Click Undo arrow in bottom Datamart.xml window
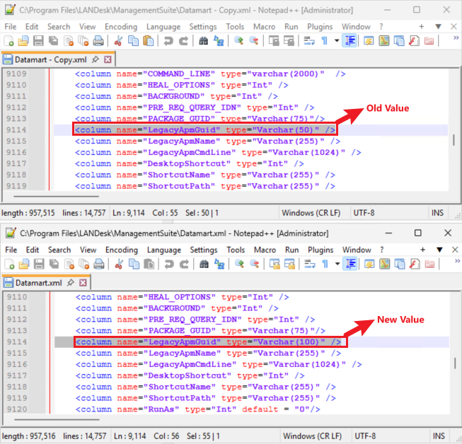This screenshot has width=462, height=444. pos(168,264)
